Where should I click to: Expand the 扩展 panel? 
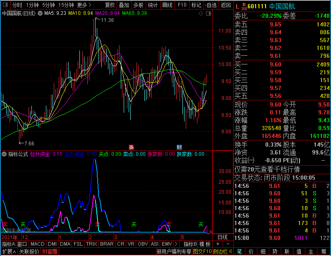point(9,251)
